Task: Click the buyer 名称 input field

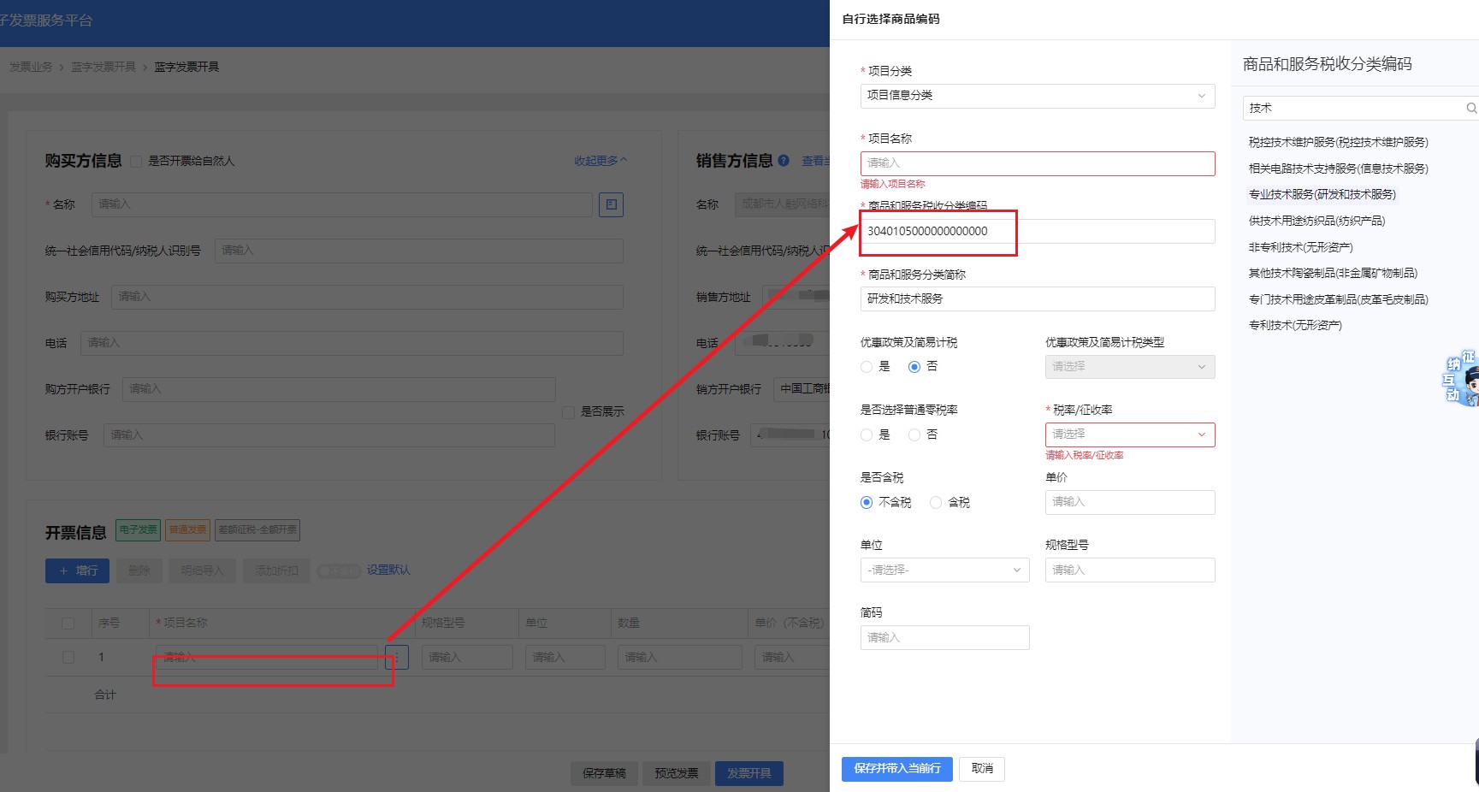Action: [x=342, y=204]
